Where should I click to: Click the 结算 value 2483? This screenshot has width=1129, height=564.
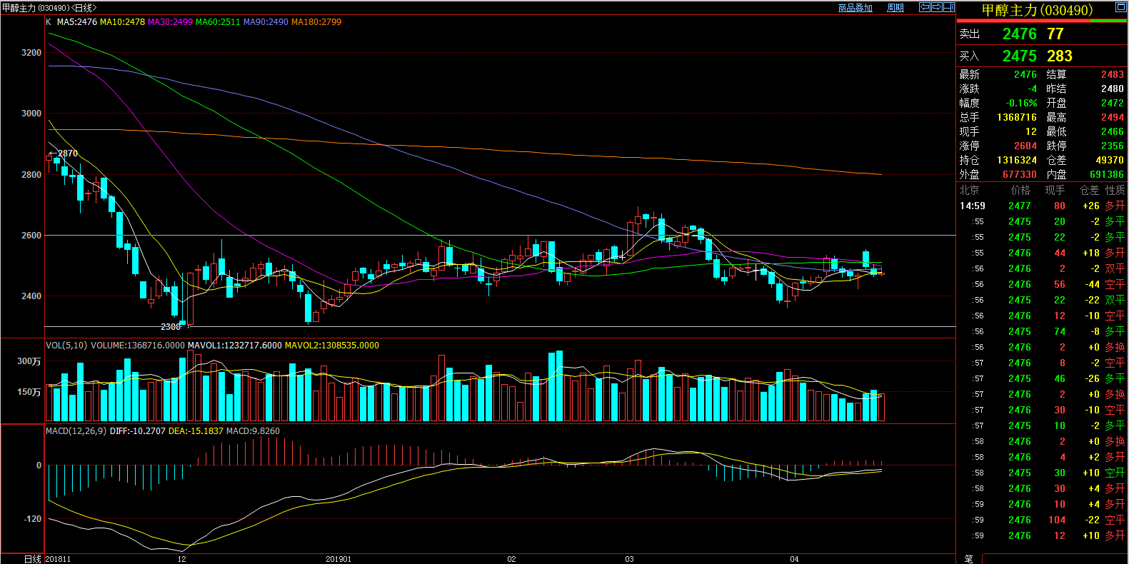point(1113,74)
